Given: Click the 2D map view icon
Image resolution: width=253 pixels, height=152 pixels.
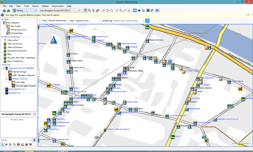Looking at the screenshot, I should coord(135,11).
